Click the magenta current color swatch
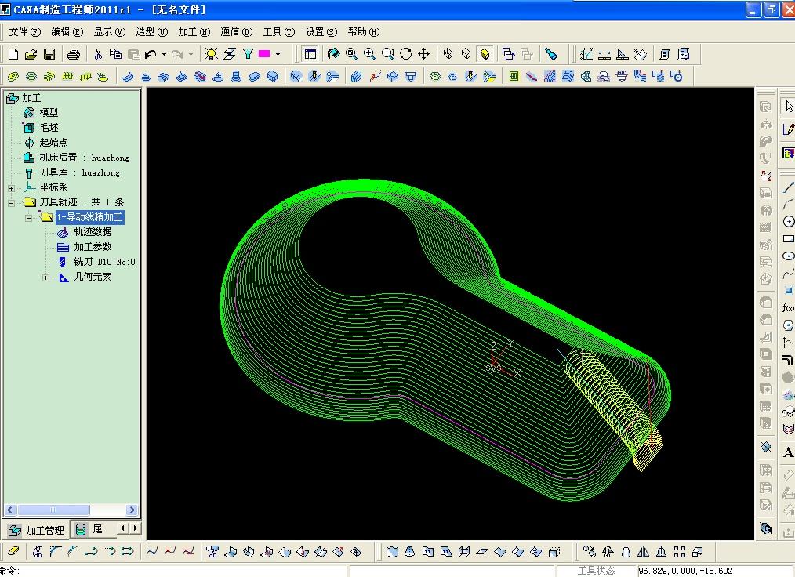Image resolution: width=795 pixels, height=577 pixels. point(264,54)
